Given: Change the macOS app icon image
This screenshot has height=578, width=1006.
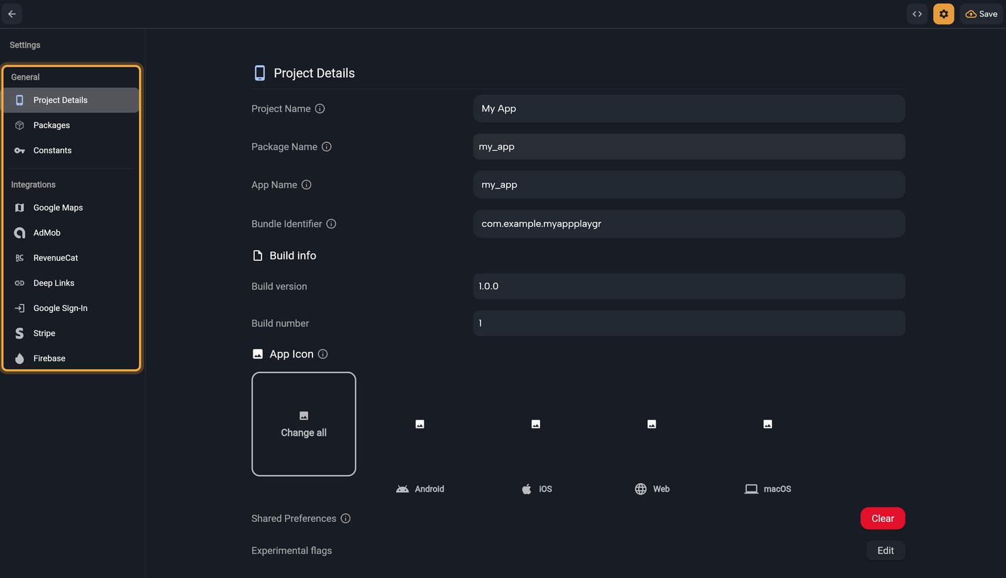Looking at the screenshot, I should tap(768, 424).
